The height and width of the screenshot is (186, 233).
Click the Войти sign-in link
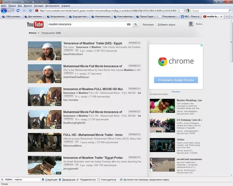point(199,24)
